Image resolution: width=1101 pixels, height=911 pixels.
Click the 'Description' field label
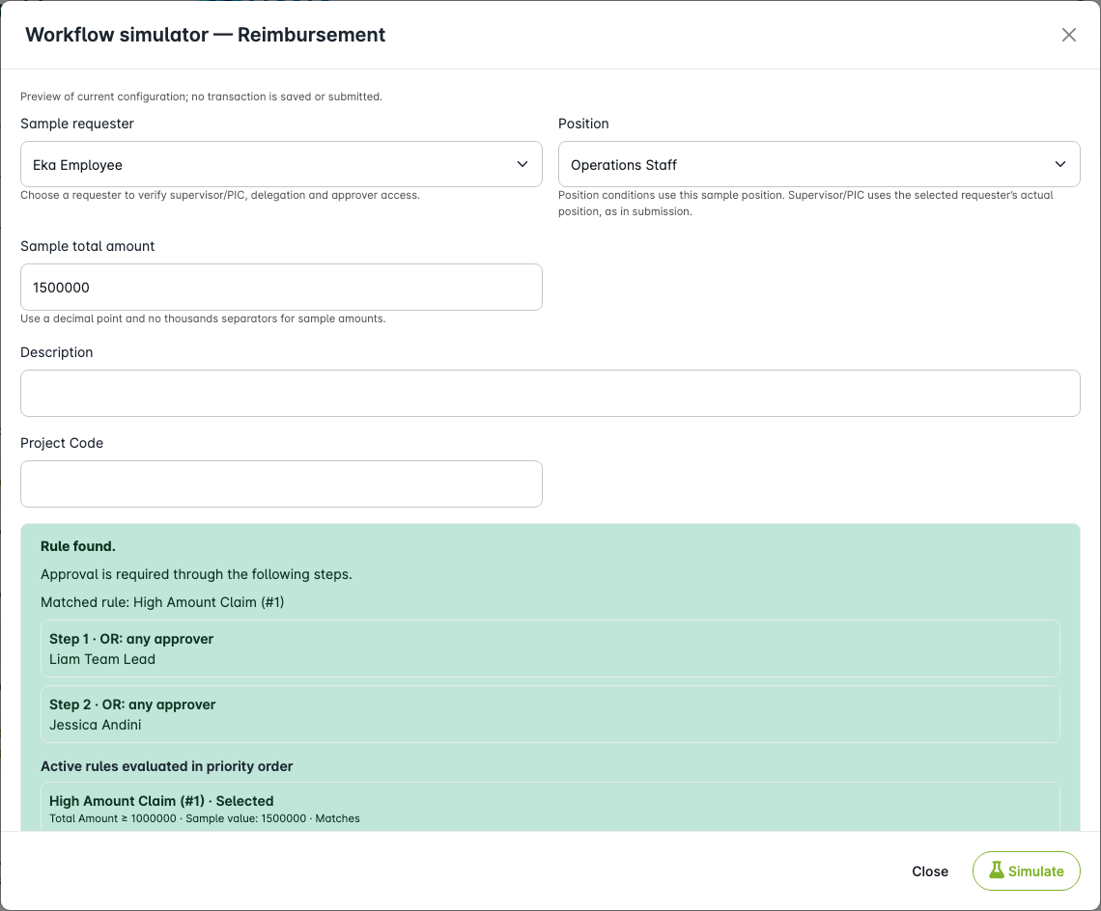pos(57,352)
